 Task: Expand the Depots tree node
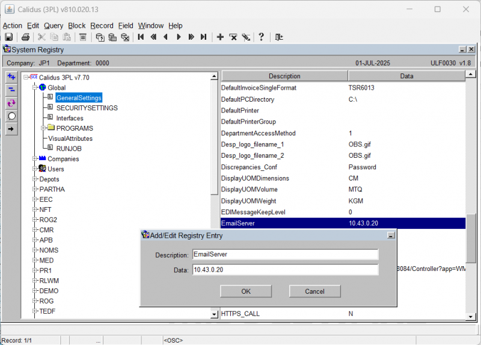[35, 179]
